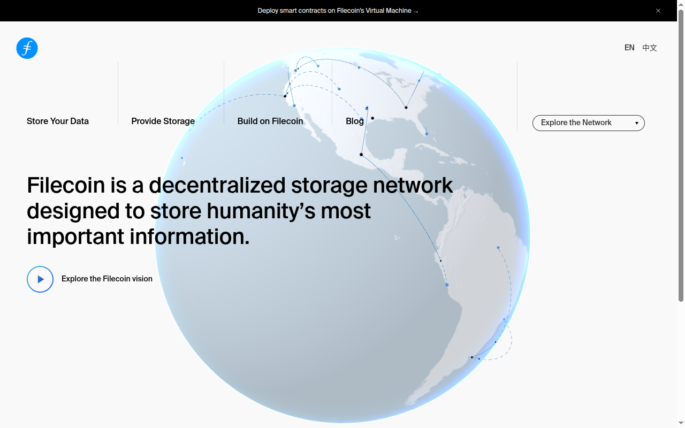This screenshot has width=685, height=428.
Task: Play the Explore the Filecoin vision video
Action: pyautogui.click(x=40, y=279)
